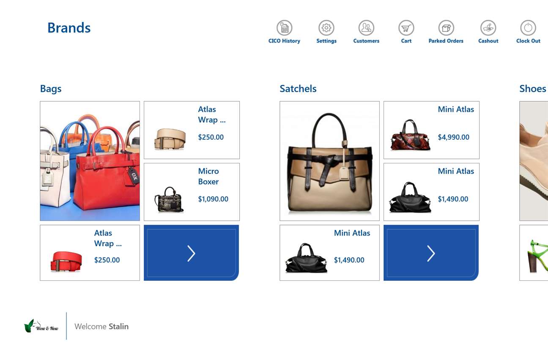
Task: Click the beige satchel featured image
Action: (x=329, y=161)
